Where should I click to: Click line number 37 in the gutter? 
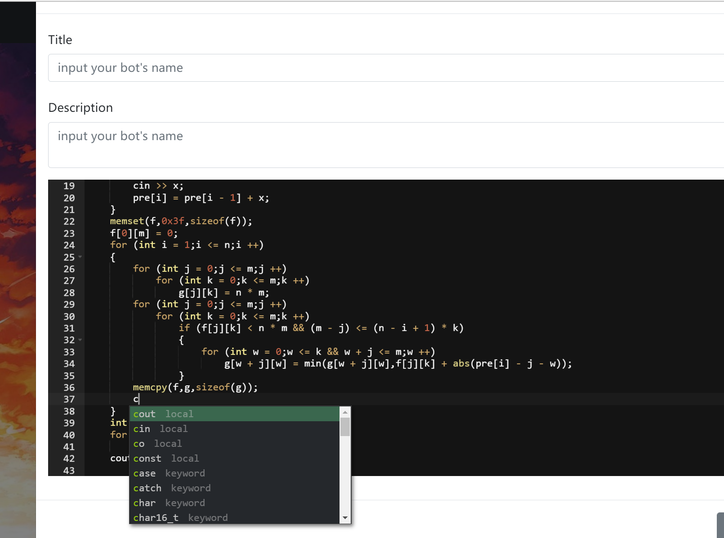(x=69, y=399)
